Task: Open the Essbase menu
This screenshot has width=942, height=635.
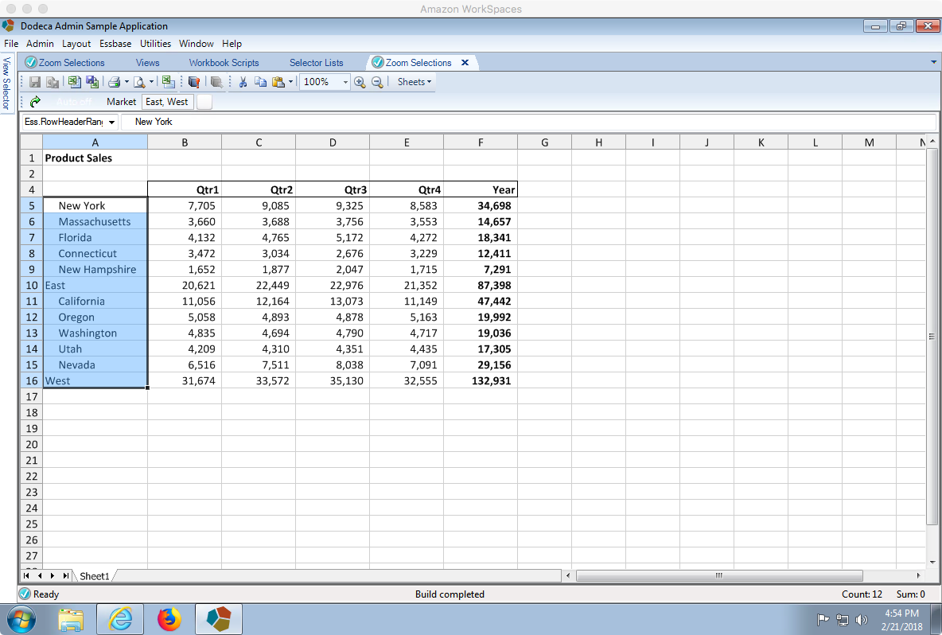Action: click(x=115, y=43)
